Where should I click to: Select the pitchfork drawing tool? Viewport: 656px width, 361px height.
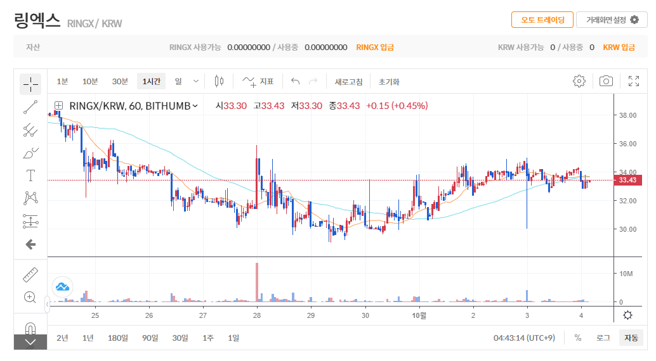pos(30,130)
